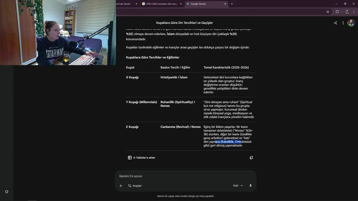Viewport: 358px width, 201px height.
Task: Share the Gemini conversation via share icon
Action: coord(335,23)
